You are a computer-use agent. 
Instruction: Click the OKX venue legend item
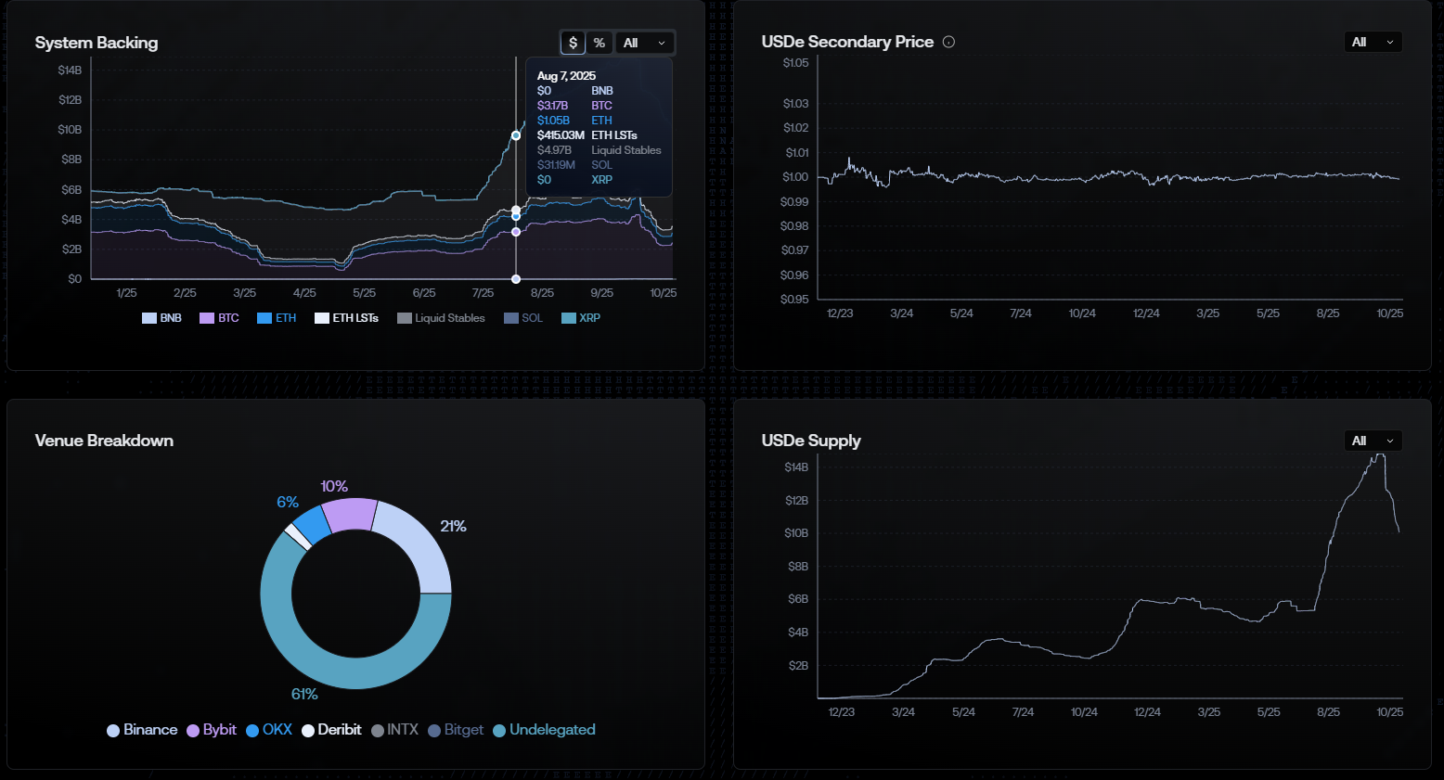pos(269,730)
